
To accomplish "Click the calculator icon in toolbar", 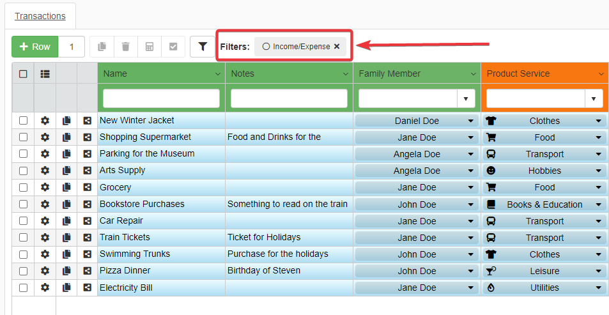I will point(150,47).
